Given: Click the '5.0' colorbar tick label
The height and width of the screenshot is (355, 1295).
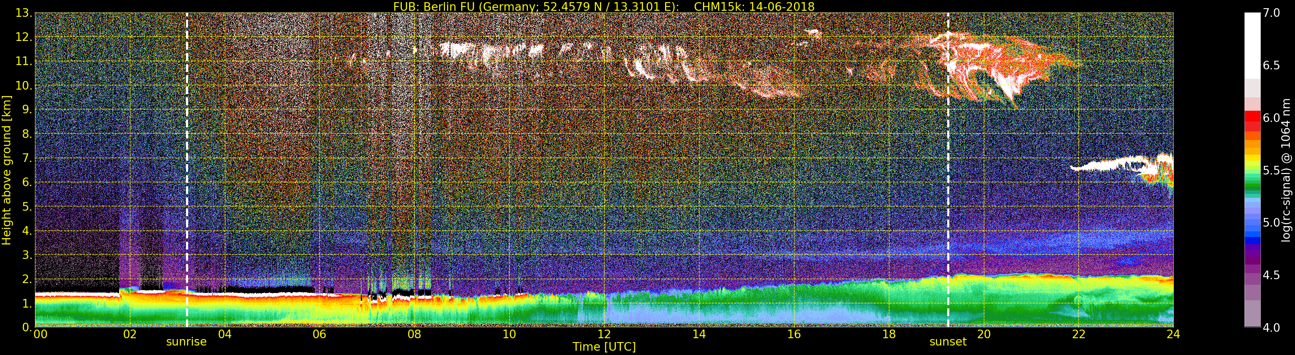Looking at the screenshot, I should [1270, 222].
